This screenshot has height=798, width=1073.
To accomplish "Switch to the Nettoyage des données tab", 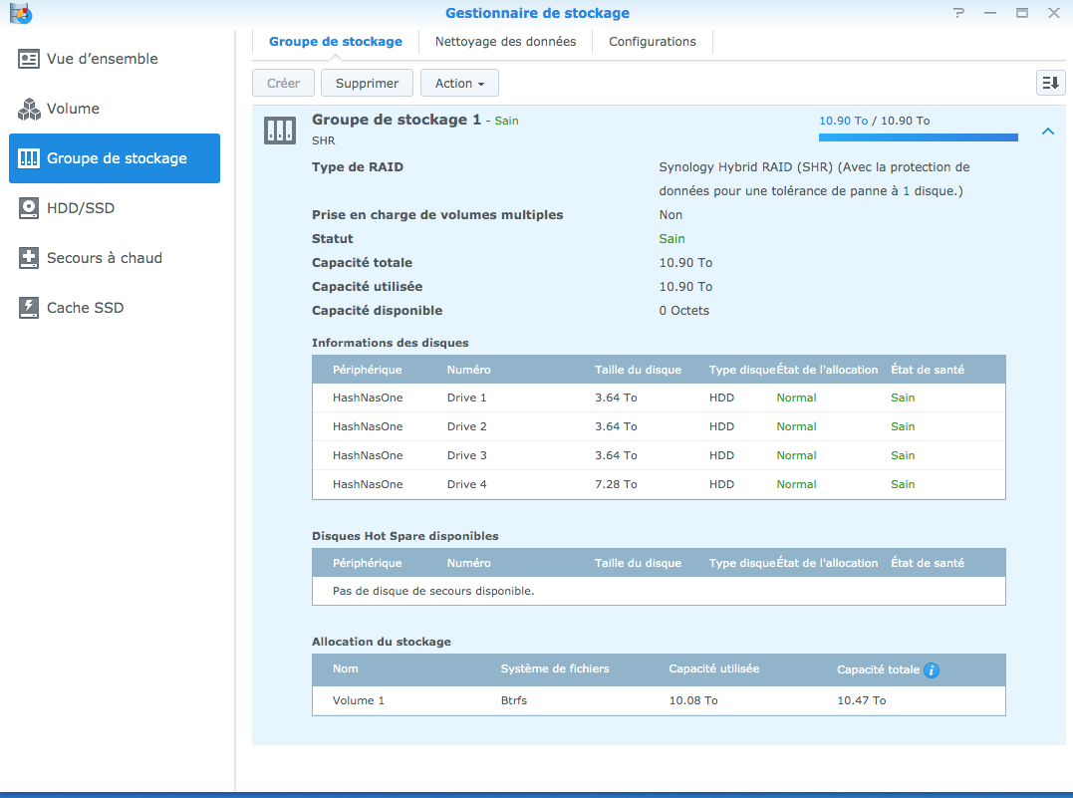I will click(505, 42).
